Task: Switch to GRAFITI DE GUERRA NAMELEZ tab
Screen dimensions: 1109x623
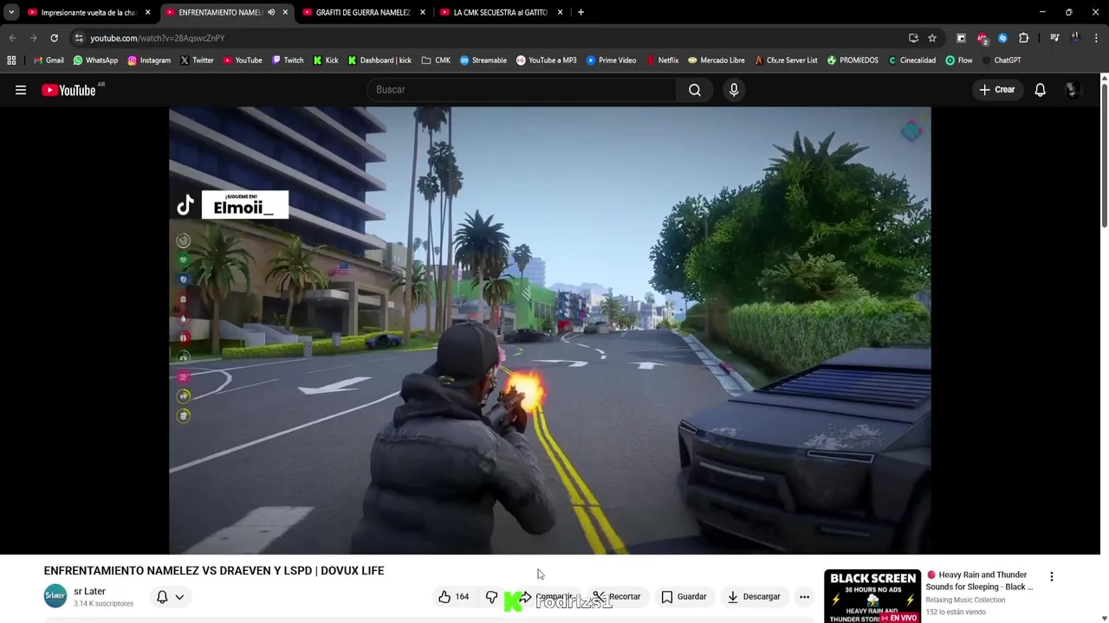Action: pos(363,12)
